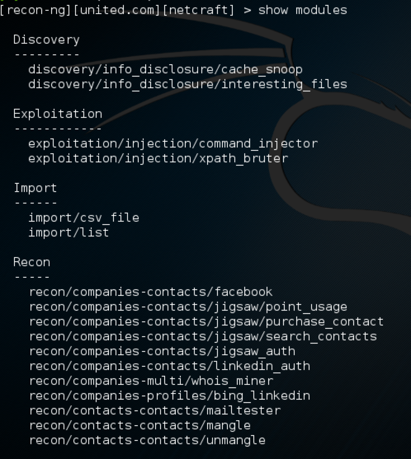This screenshot has height=459, width=411.
Task: Click the Discovery section heading
Action: (46, 40)
